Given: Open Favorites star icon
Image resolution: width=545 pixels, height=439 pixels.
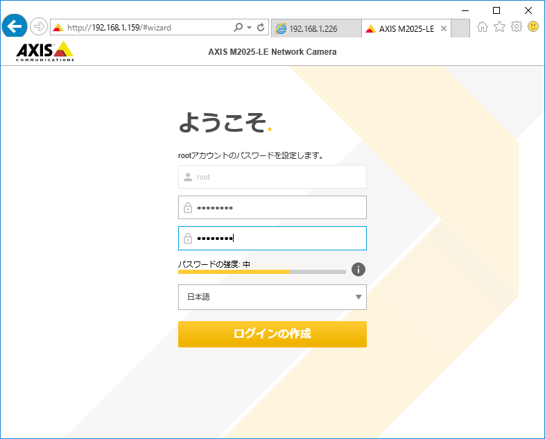Looking at the screenshot, I should (499, 26).
